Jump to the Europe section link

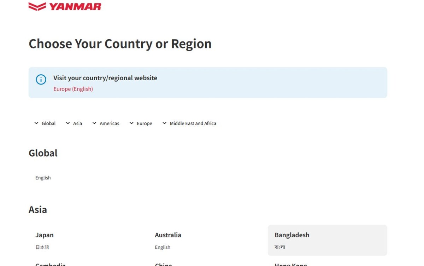click(145, 123)
